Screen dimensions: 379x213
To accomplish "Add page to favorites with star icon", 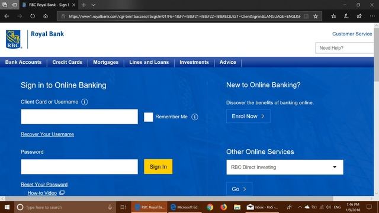I will 316,16.
